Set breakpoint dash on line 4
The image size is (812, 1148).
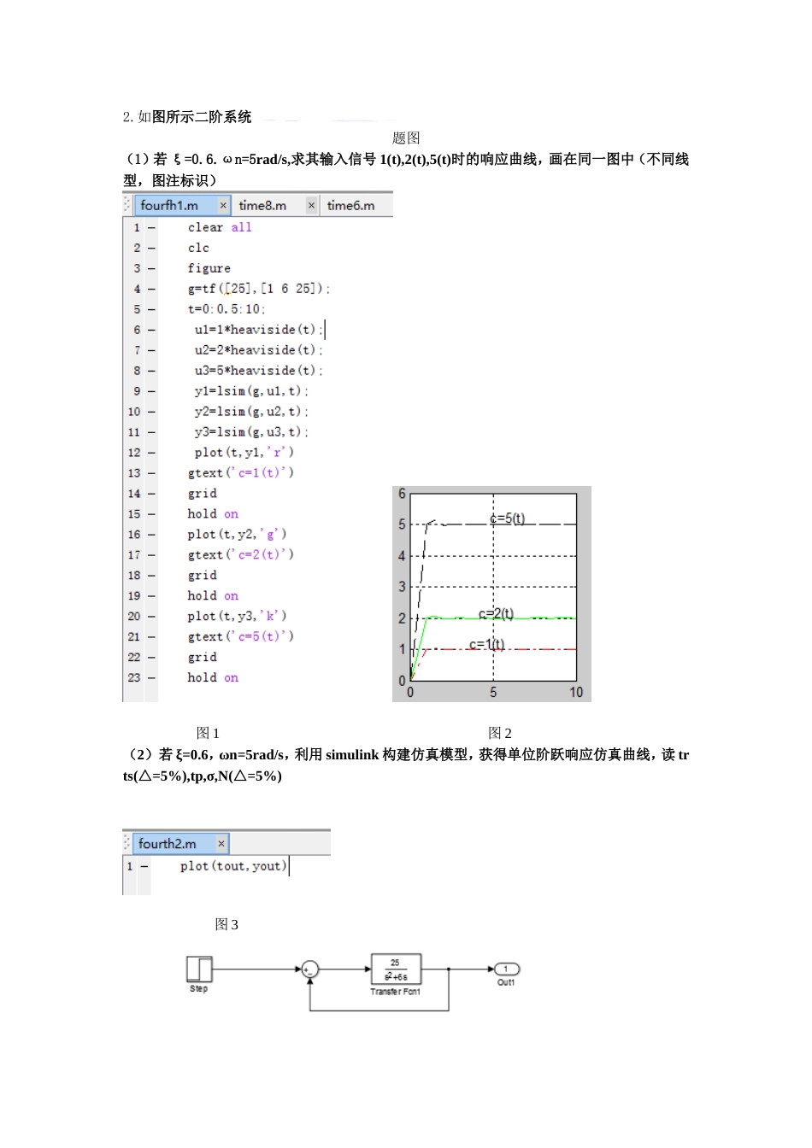151,289
